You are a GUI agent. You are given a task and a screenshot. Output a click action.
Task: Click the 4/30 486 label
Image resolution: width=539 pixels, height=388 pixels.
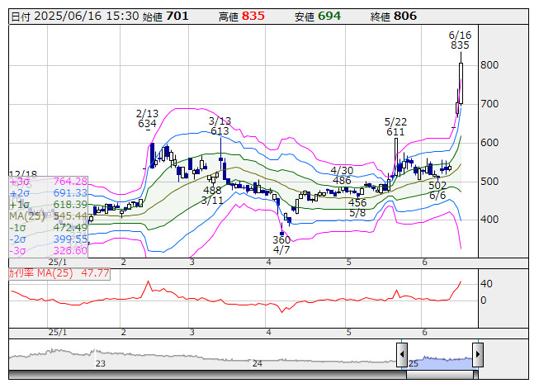(x=342, y=175)
